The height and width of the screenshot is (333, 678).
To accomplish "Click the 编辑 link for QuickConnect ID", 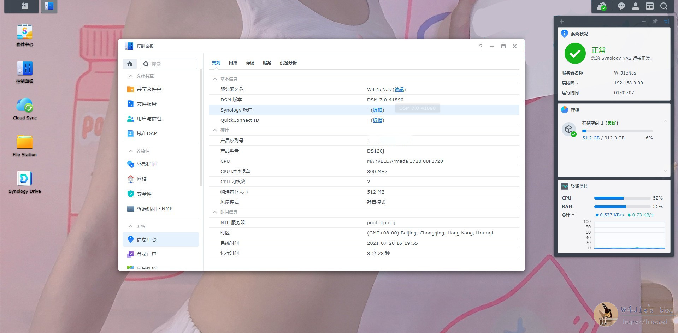I will (377, 120).
